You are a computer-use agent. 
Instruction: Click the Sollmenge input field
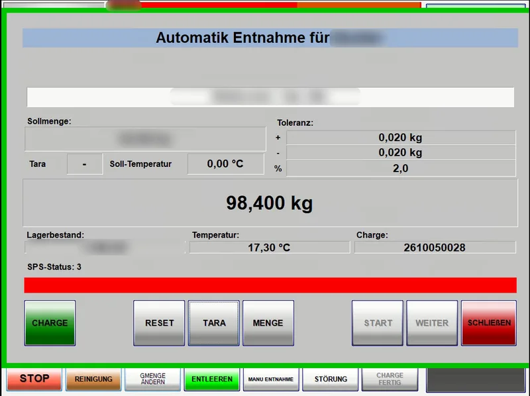coord(145,139)
